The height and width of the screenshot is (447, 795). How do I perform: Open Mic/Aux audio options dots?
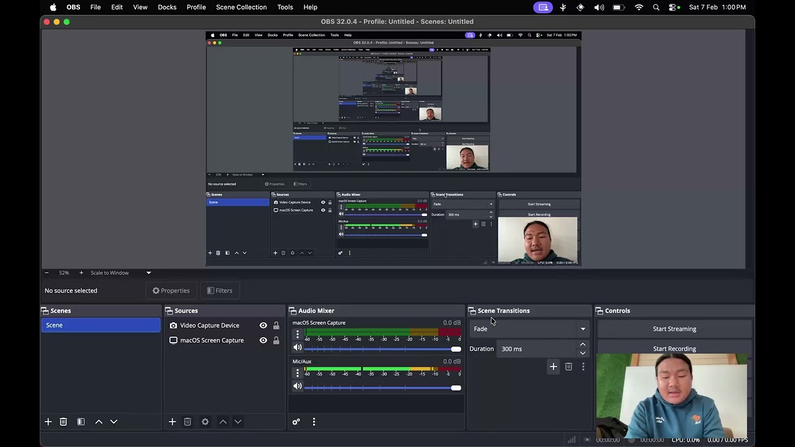pyautogui.click(x=298, y=372)
